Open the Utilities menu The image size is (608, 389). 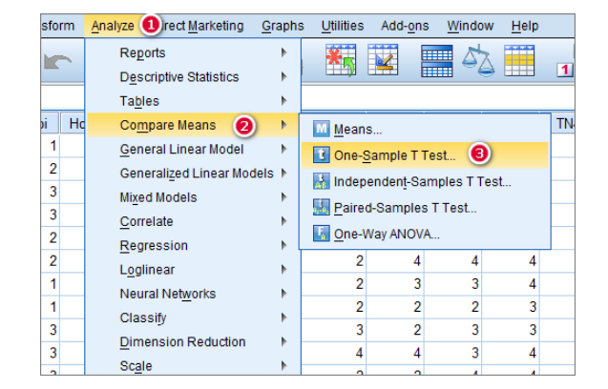click(343, 26)
